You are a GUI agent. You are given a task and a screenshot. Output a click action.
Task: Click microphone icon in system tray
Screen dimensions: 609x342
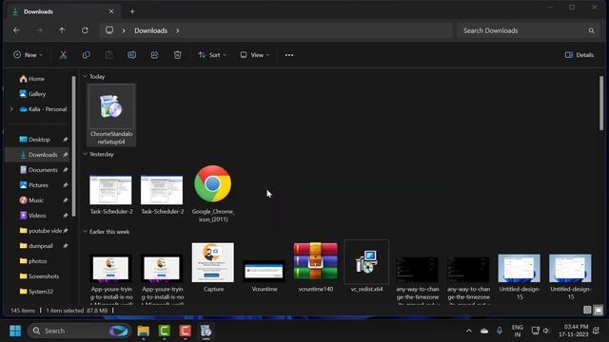tap(500, 331)
